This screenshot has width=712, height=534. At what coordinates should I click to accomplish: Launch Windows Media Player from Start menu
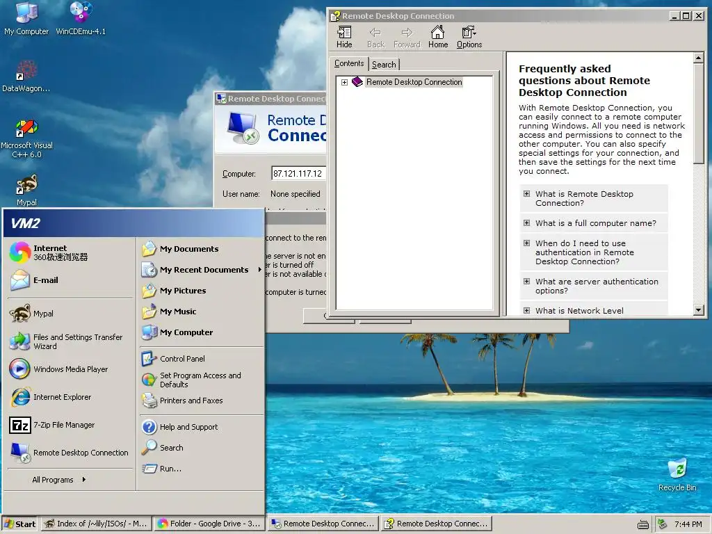pyautogui.click(x=70, y=369)
